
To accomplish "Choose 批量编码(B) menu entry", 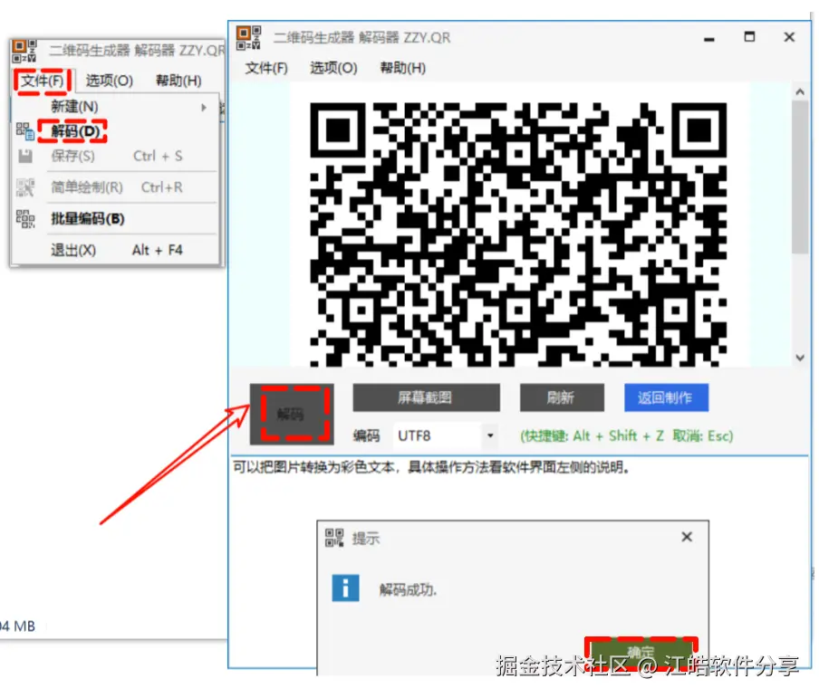I will coord(88,219).
